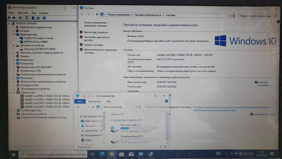Click Up arrow in Этот компьютер window

(x=93, y=107)
